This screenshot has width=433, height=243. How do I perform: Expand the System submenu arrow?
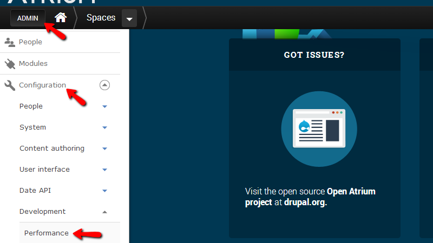click(104, 127)
